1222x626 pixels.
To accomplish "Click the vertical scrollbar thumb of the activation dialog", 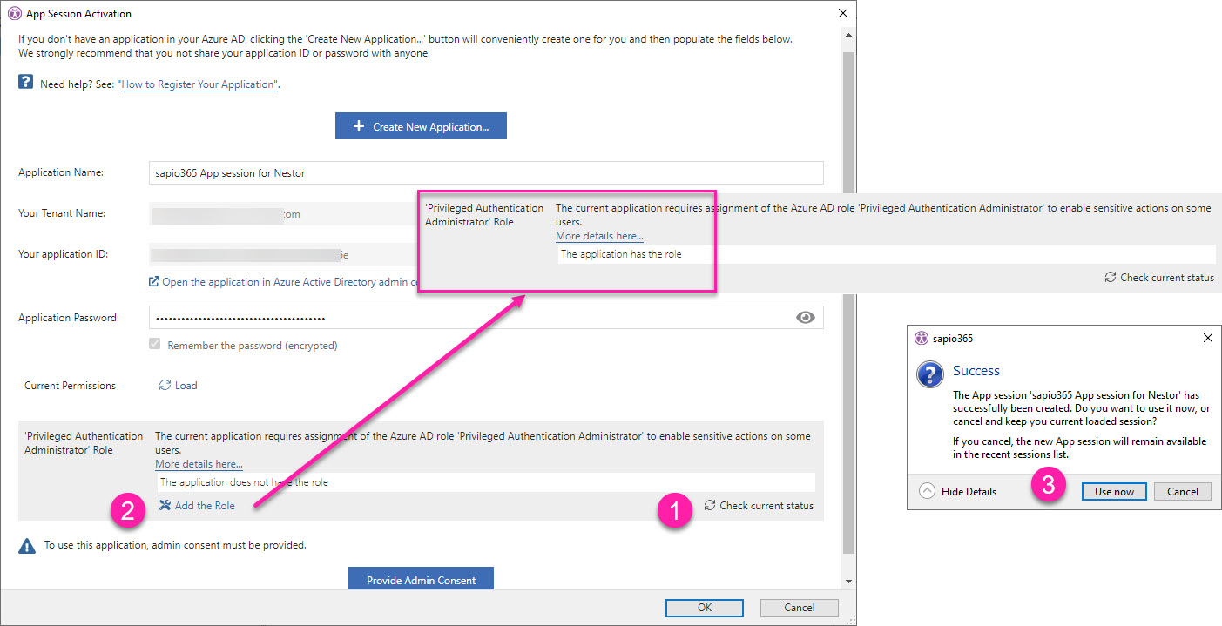I will pyautogui.click(x=849, y=301).
